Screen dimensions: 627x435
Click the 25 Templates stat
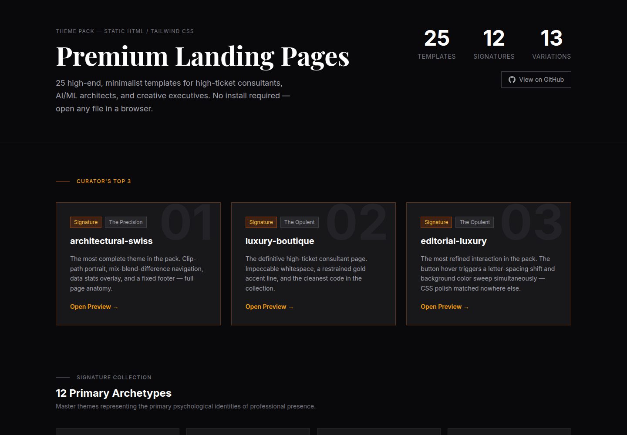point(437,44)
